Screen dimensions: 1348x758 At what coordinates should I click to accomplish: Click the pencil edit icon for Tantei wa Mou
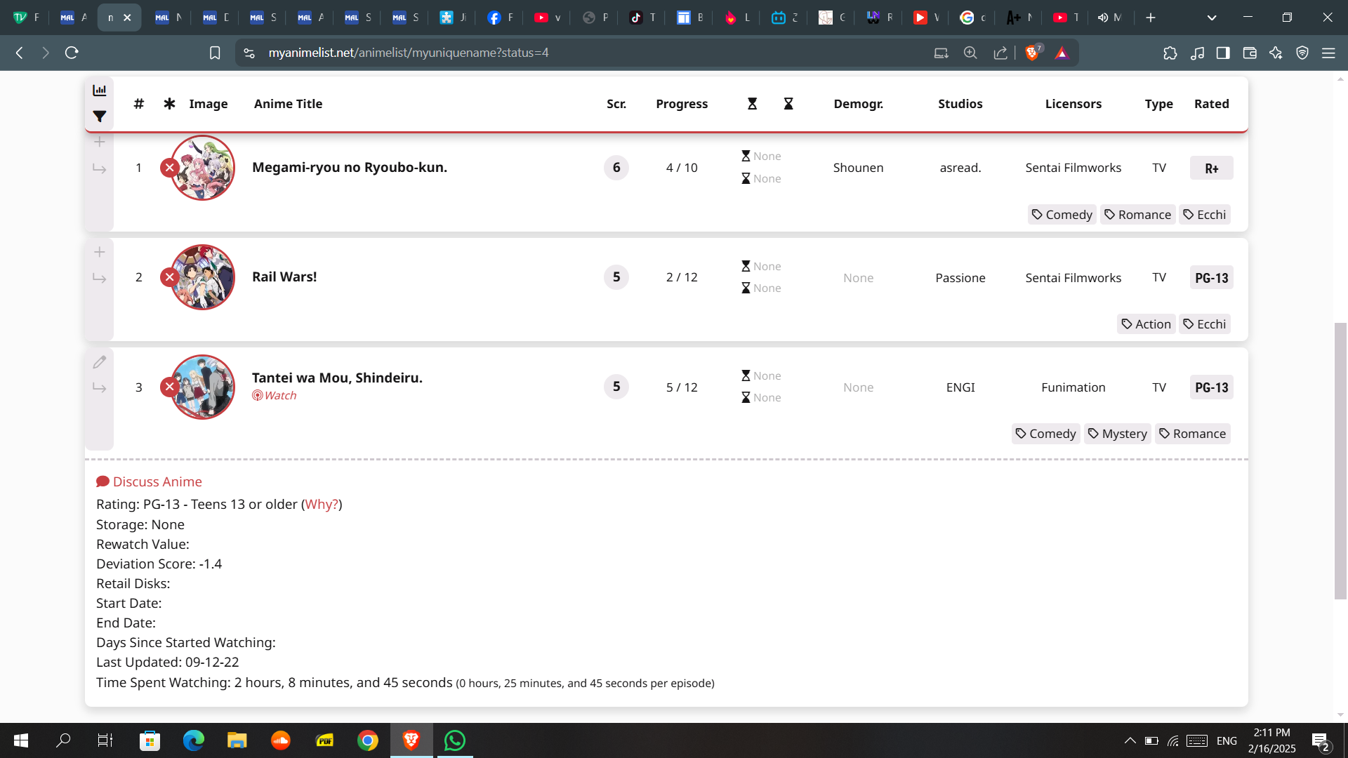[100, 362]
